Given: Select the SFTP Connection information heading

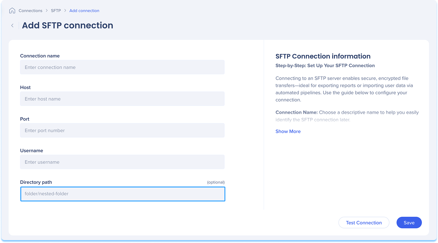Looking at the screenshot, I should pyautogui.click(x=323, y=56).
